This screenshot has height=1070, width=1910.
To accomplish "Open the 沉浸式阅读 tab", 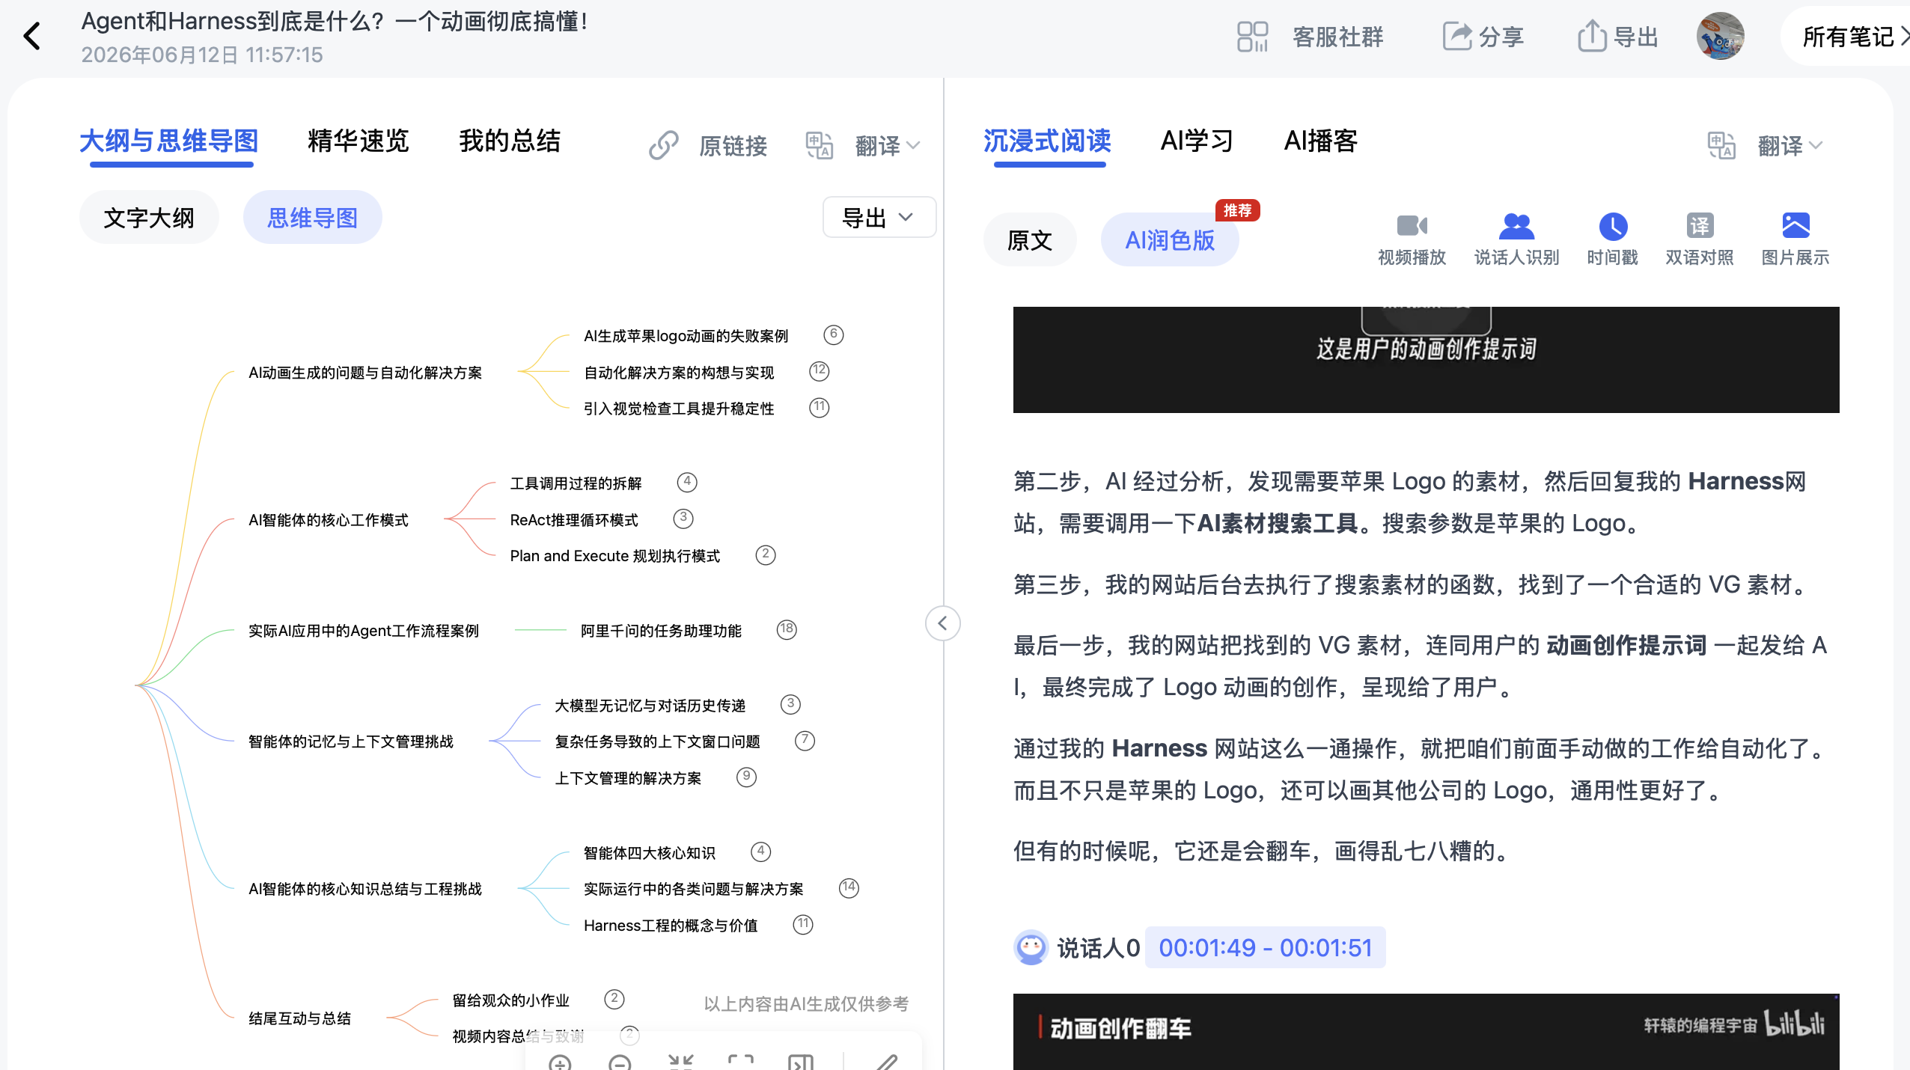I will (1047, 141).
